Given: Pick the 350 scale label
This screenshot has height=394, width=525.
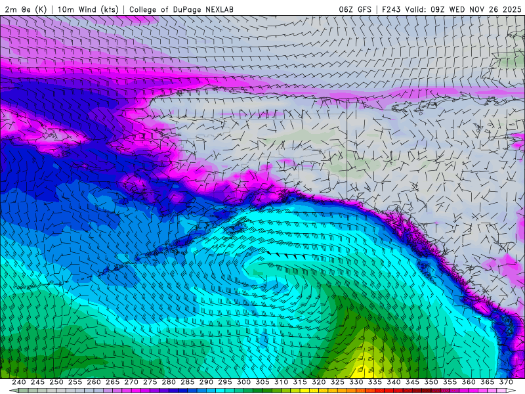Looking at the screenshot, I should 431,382.
